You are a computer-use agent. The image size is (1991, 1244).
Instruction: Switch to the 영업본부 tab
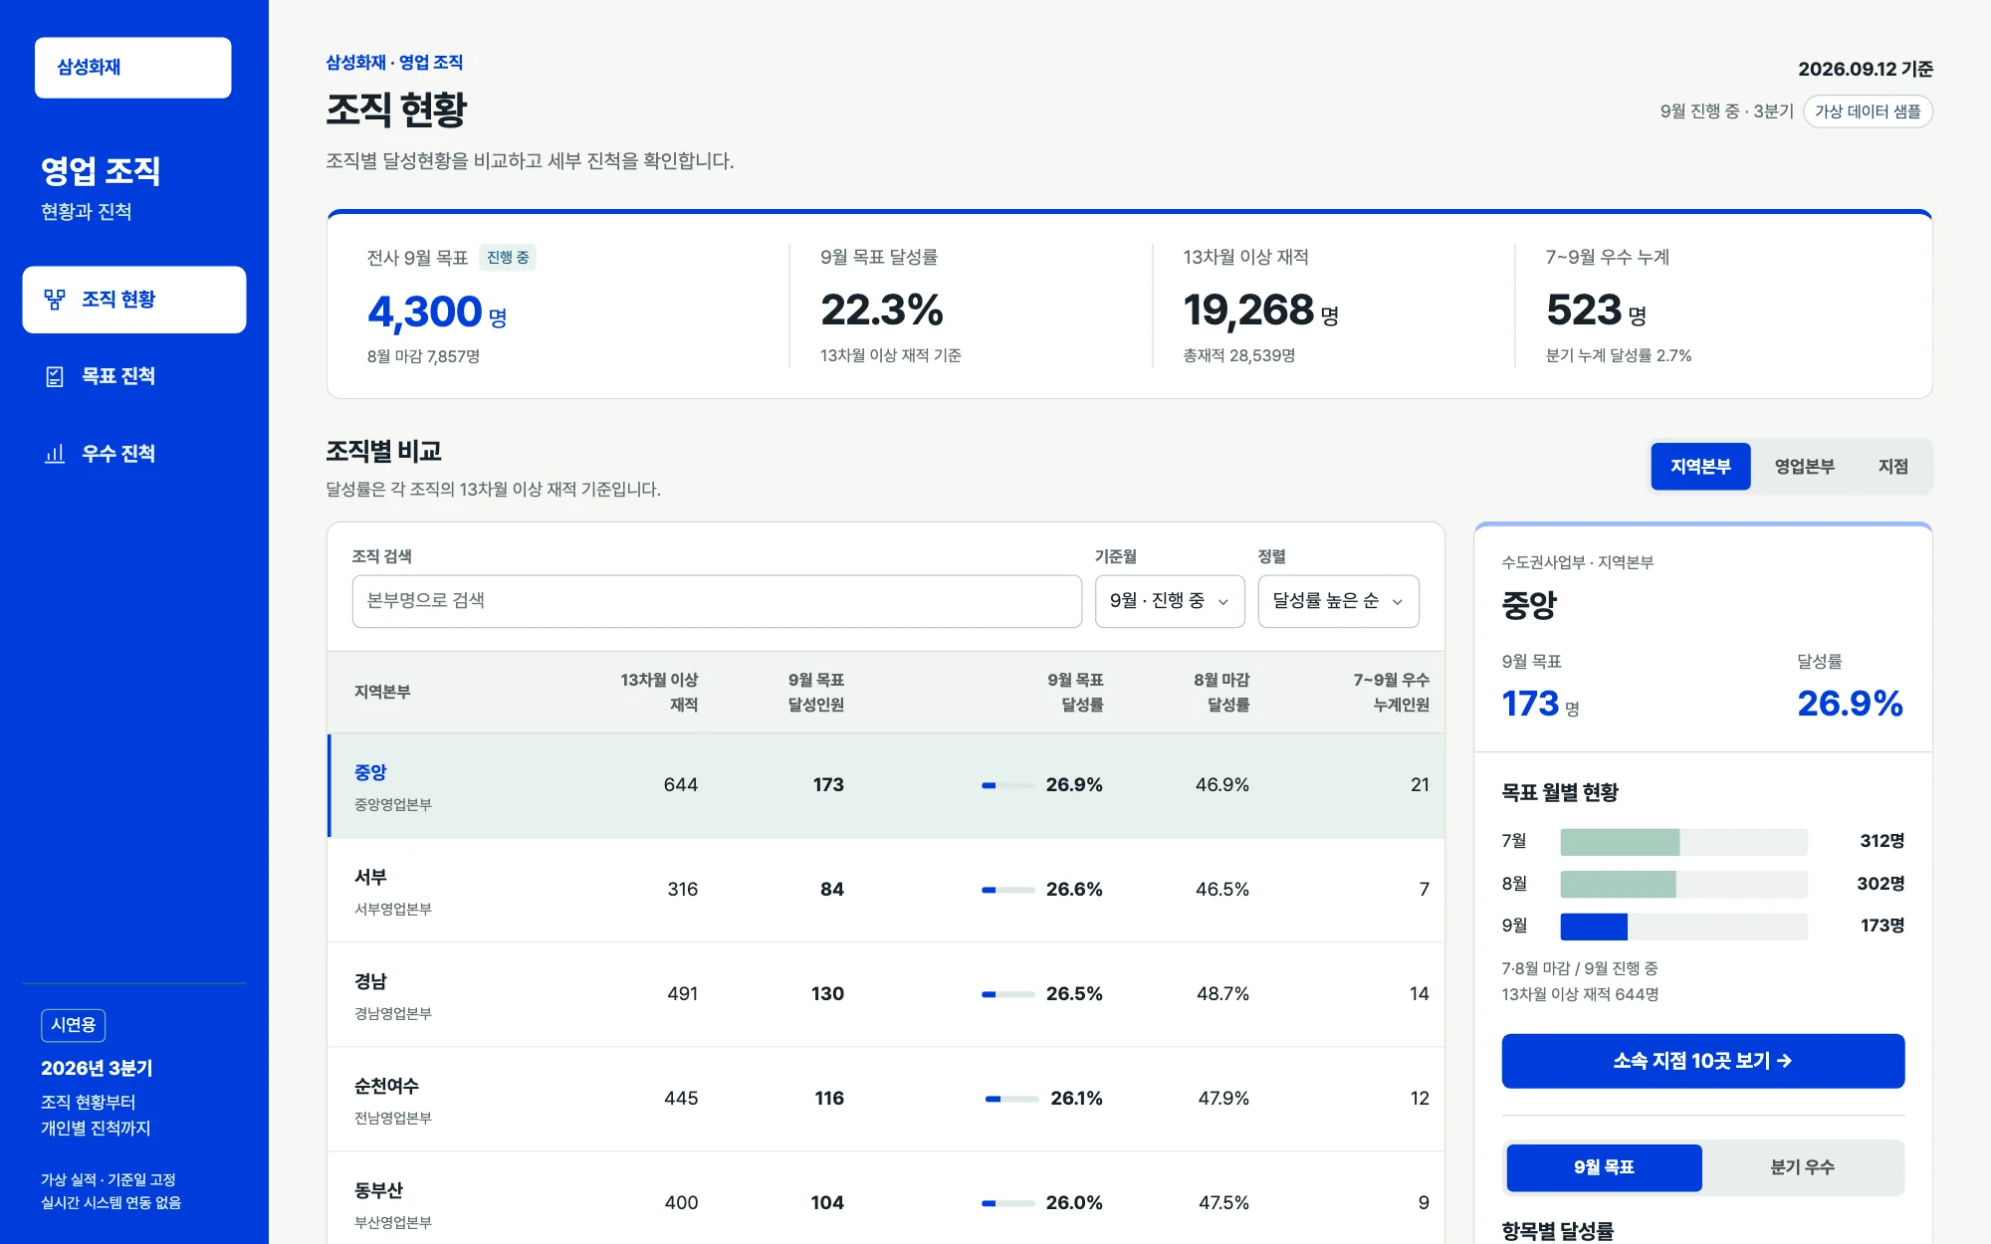pyautogui.click(x=1804, y=467)
